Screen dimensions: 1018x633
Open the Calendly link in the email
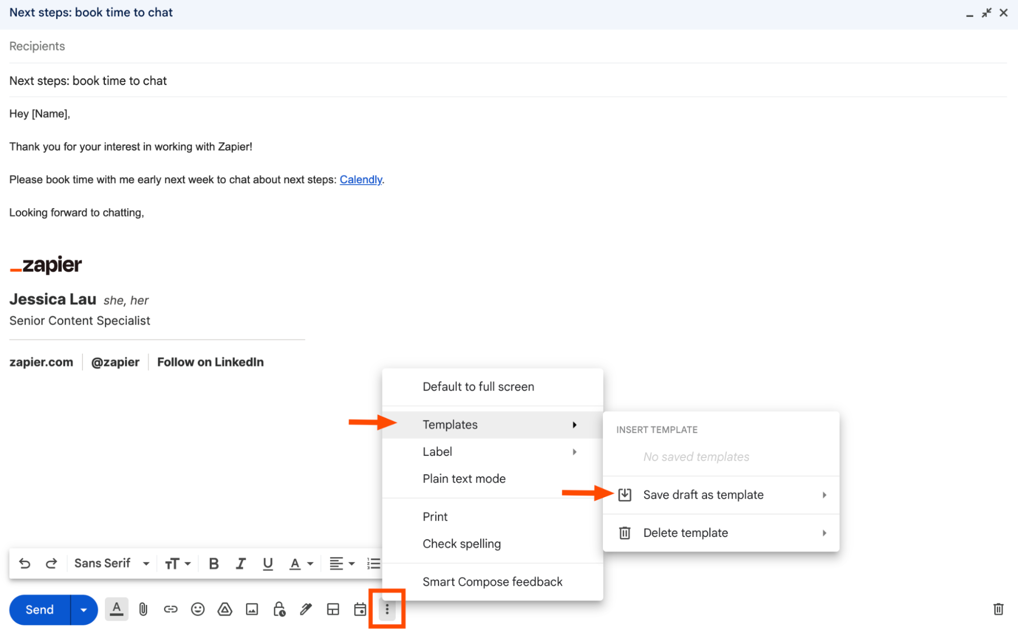361,180
